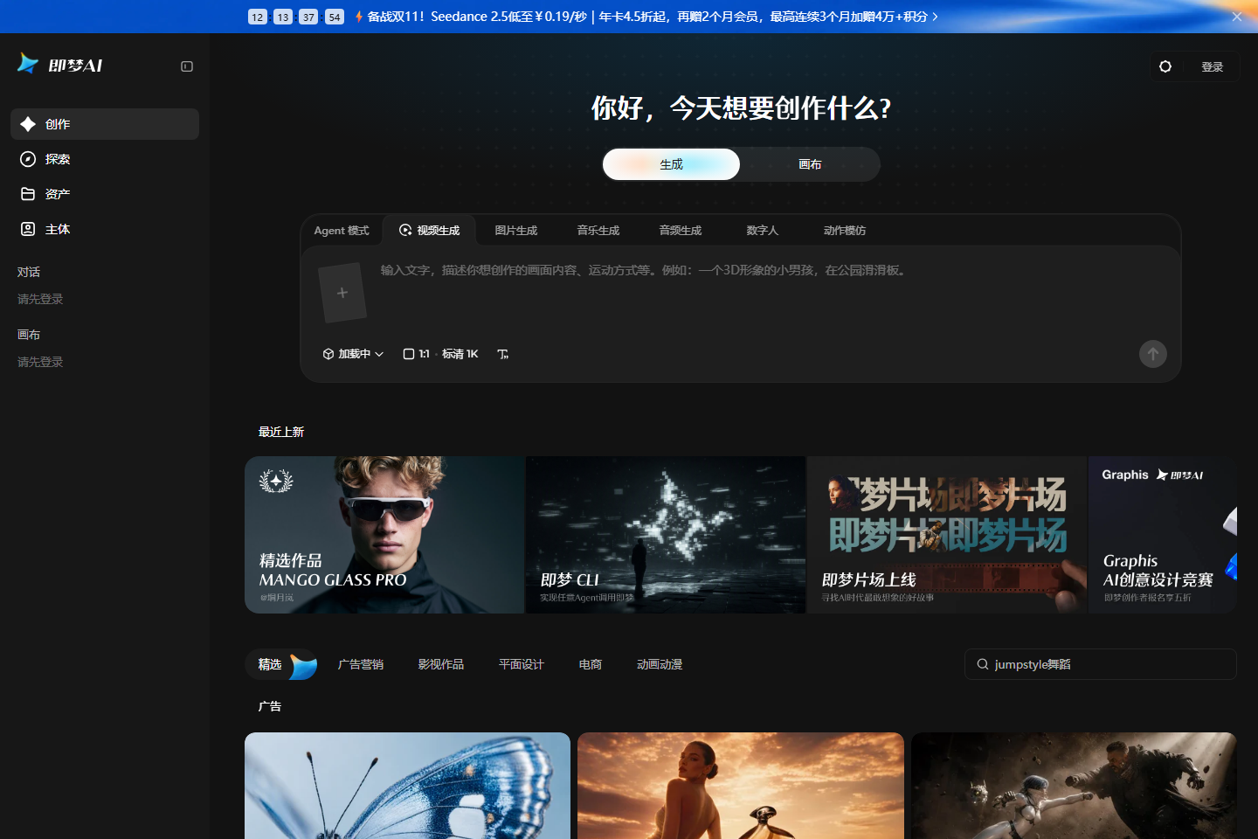Click the text style Tт icon
This screenshot has width=1258, height=839.
503,354
